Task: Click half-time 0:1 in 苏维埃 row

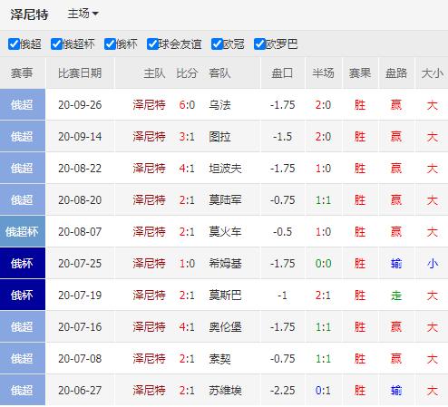Action: 323,391
